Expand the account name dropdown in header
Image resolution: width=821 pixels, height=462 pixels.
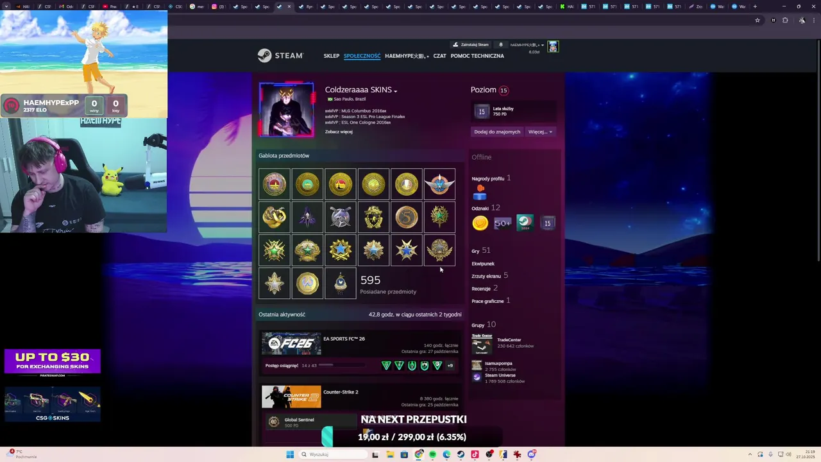(527, 45)
